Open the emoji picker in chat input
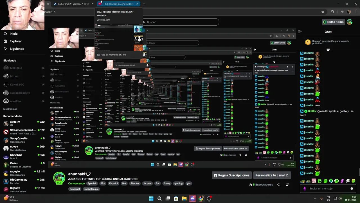 [x=352, y=189]
